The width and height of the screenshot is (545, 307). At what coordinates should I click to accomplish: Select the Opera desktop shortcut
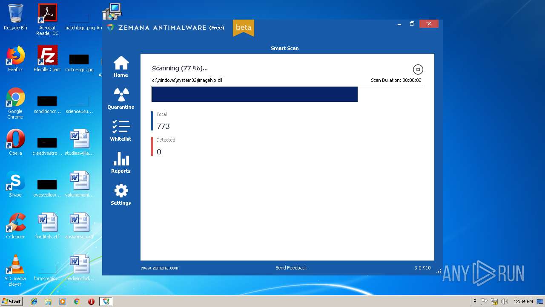[x=15, y=142]
